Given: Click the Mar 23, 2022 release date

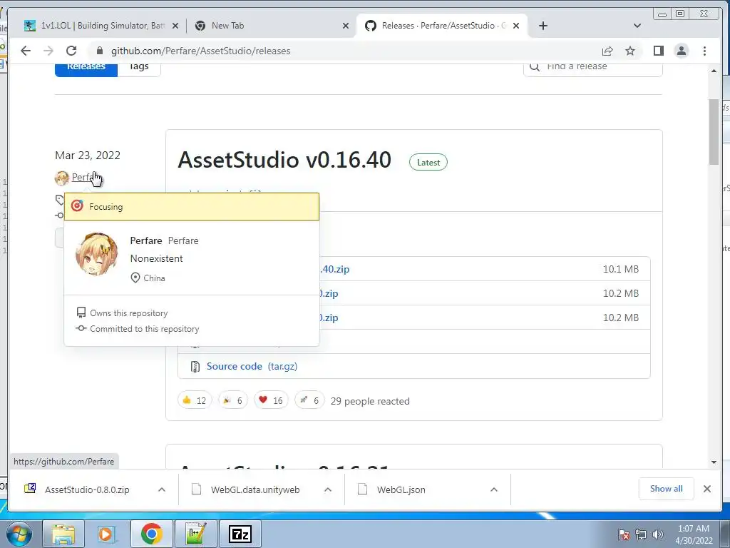Looking at the screenshot, I should point(88,155).
